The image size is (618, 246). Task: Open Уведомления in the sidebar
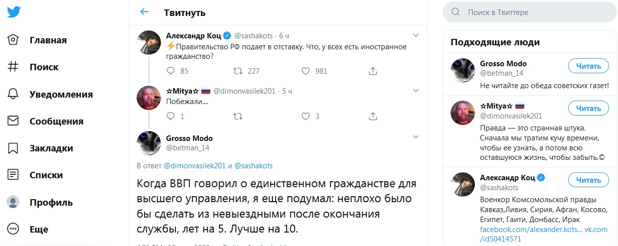point(61,94)
